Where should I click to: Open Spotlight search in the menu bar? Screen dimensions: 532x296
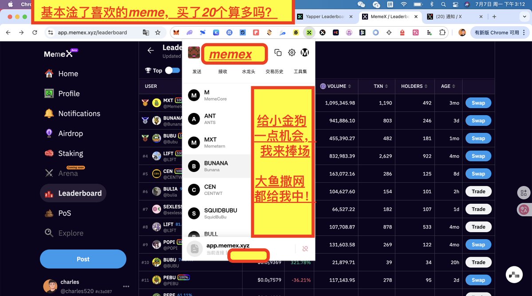[443, 4]
